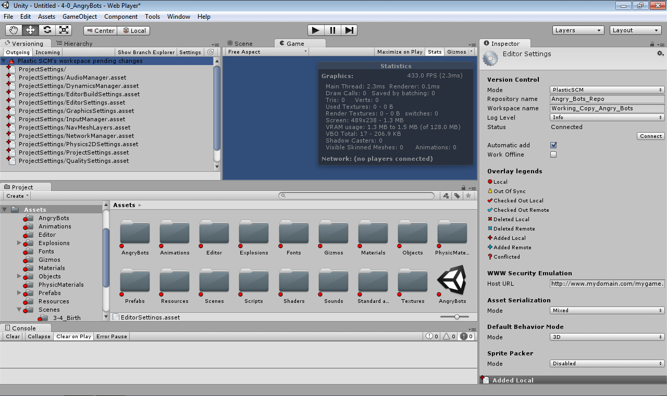667x396 pixels.
Task: Toggle the Stats overlay in Game view
Action: pyautogui.click(x=435, y=52)
